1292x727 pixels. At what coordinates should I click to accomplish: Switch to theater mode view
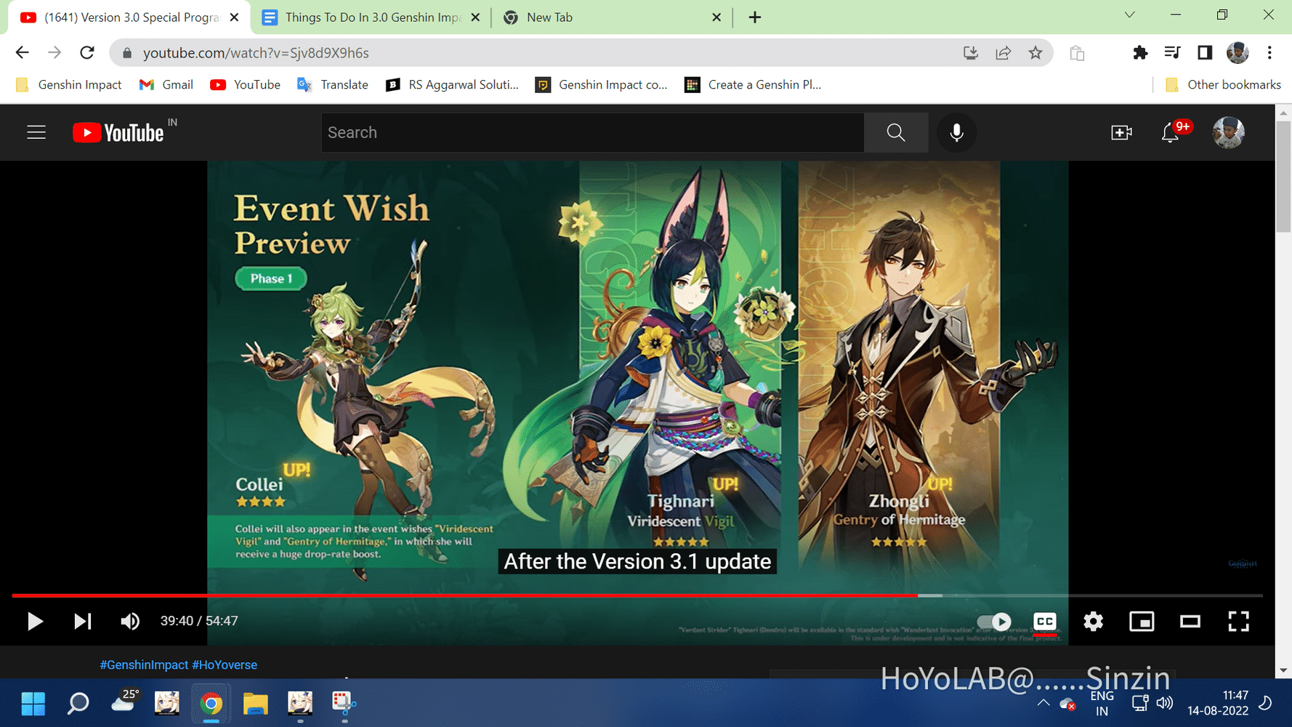(1190, 622)
